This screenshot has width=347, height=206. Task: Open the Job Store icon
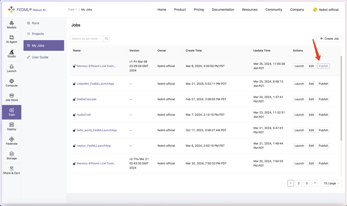[12, 96]
